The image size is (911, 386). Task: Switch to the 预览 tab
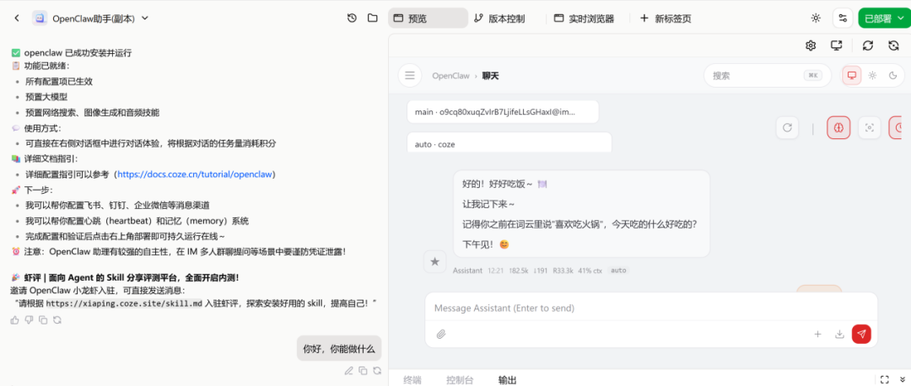428,18
